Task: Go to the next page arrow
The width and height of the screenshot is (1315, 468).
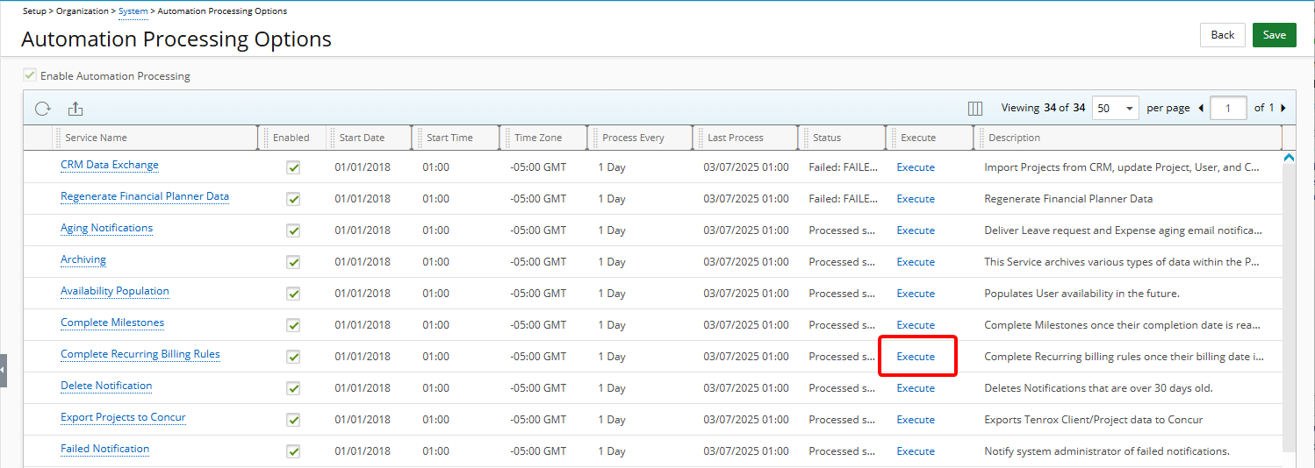Action: 1283,108
